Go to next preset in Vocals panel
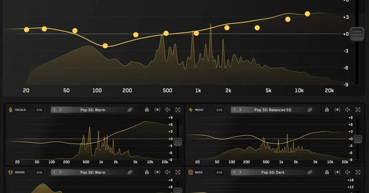 pyautogui.click(x=60, y=110)
